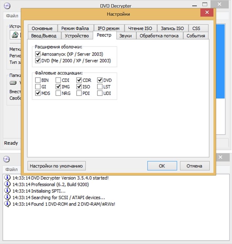
Task: Enable the BIN file association
Action: [x=38, y=80]
